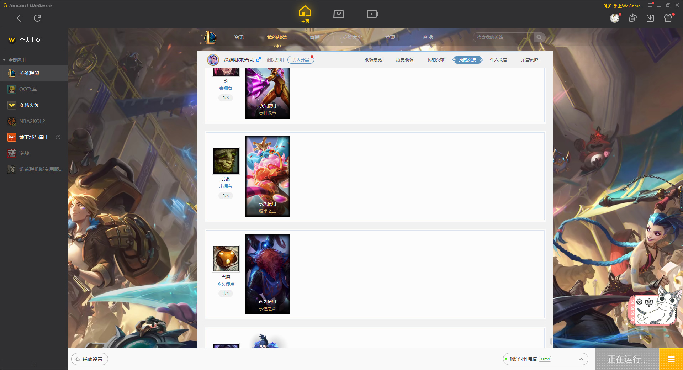Click the 1/4 skin count badge
Screen dimensions: 683x370
[x=226, y=293]
